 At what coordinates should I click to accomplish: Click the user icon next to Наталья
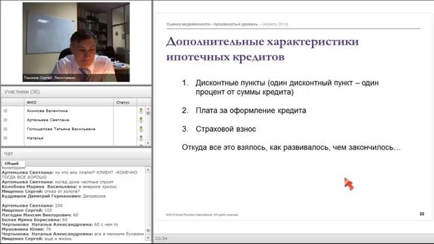tap(141, 138)
